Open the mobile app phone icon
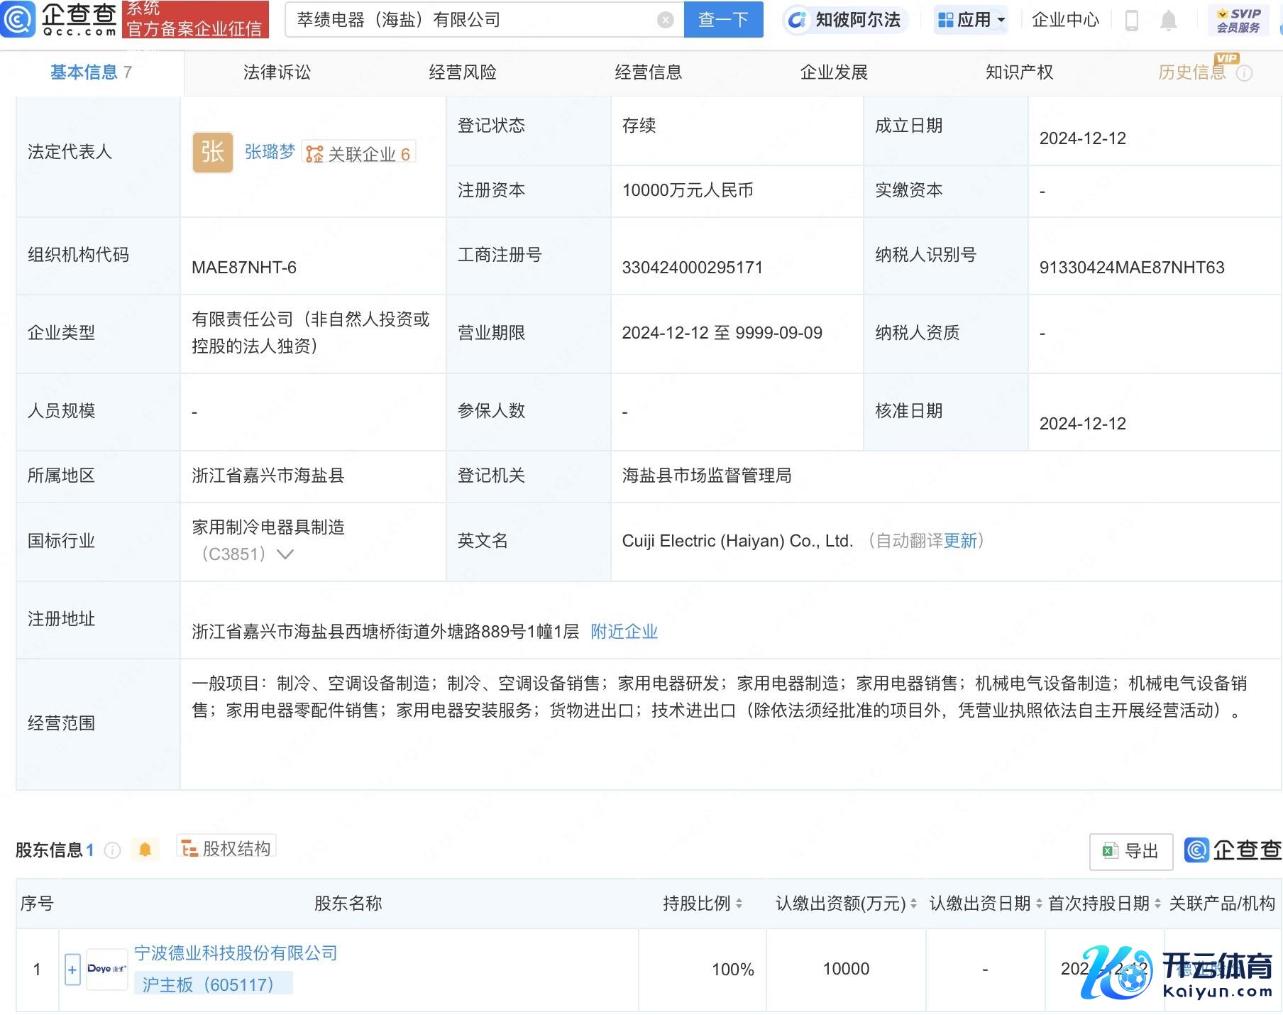Viewport: 1283px width, 1015px height. 1132,21
